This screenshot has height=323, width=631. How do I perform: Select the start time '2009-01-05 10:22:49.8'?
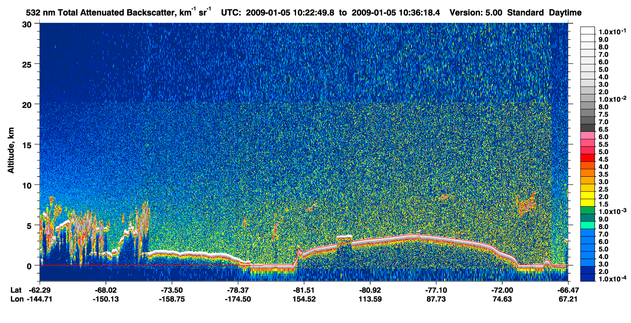290,13
